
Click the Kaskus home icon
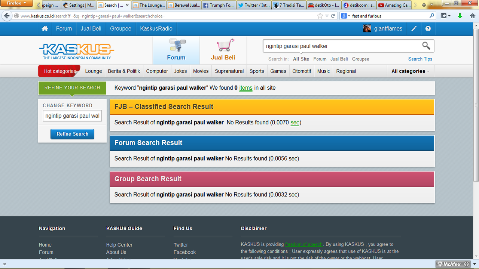click(45, 29)
